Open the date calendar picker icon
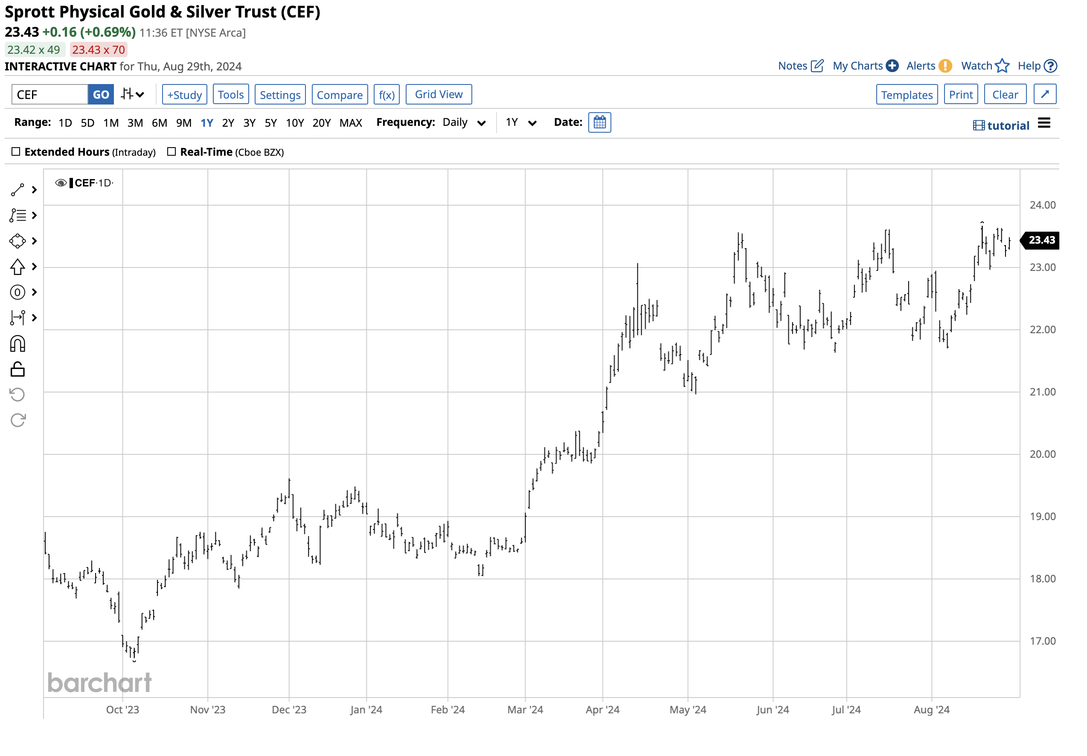Screen dimensions: 1087x756 (599, 122)
